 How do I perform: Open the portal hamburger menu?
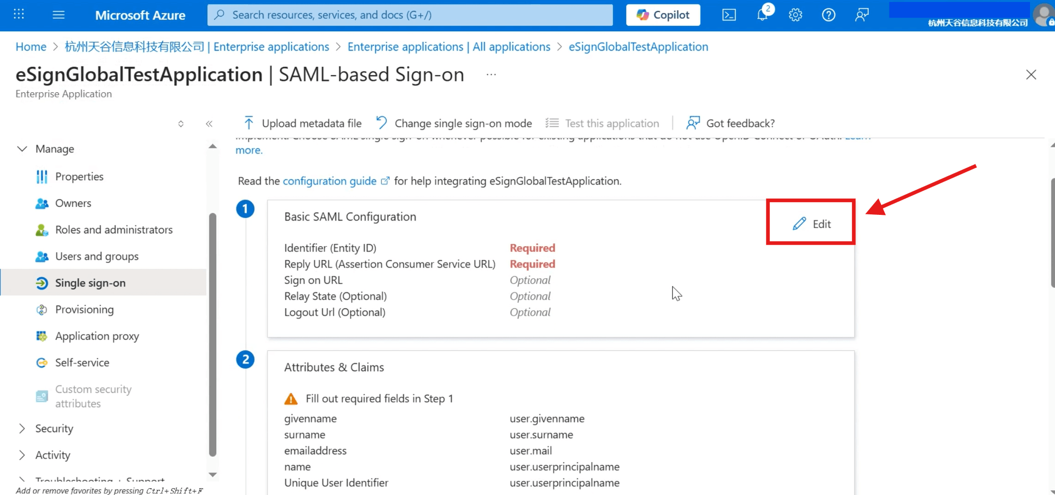click(x=58, y=15)
